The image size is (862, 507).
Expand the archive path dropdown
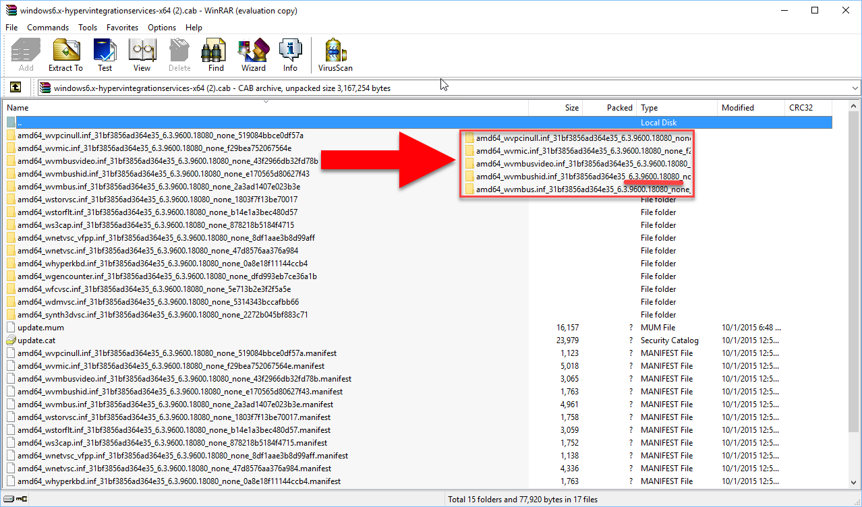click(855, 88)
